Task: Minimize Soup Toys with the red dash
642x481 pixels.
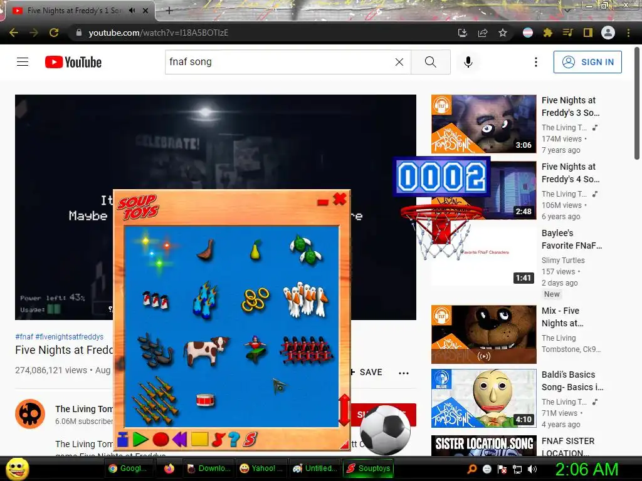Action: (x=323, y=202)
